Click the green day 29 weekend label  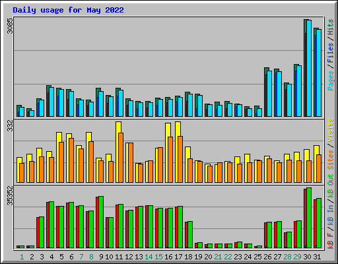pyautogui.click(x=297, y=257)
